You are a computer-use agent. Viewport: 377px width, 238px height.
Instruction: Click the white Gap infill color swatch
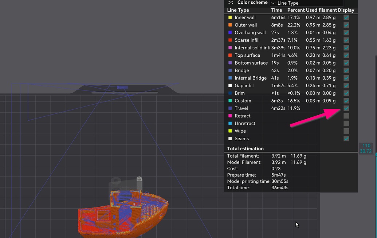230,85
